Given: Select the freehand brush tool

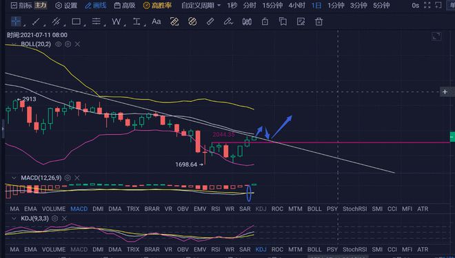Looking at the screenshot, I should pos(228,21).
